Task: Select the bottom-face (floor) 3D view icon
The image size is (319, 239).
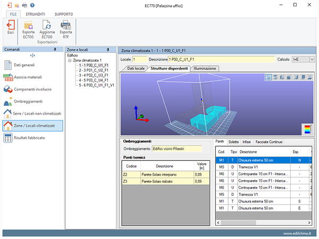Action: pyautogui.click(x=309, y=77)
